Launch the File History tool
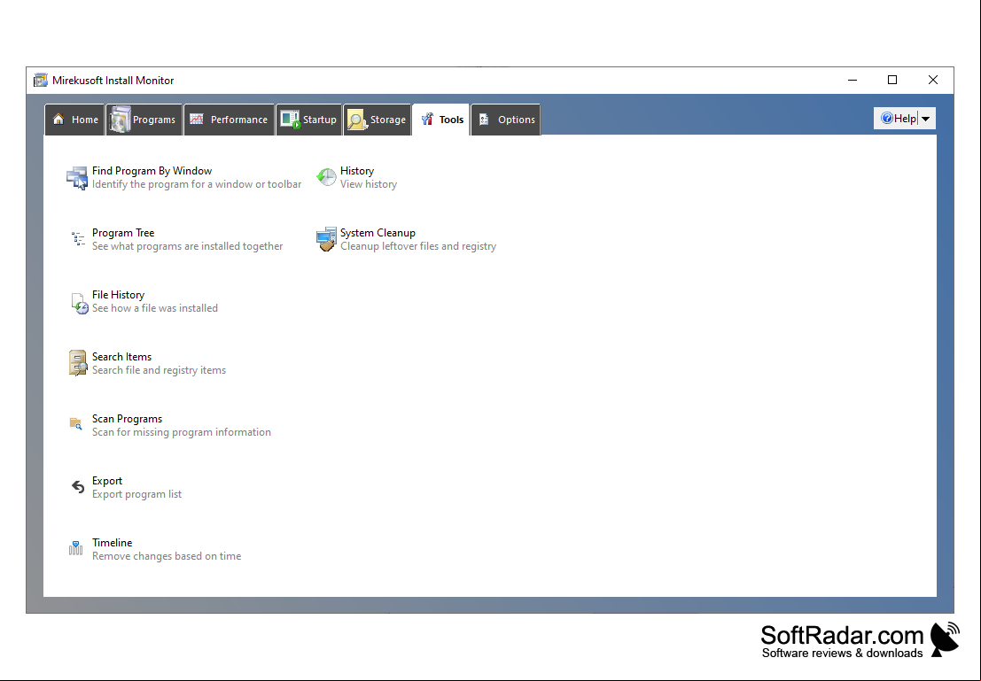Image resolution: width=981 pixels, height=681 pixels. click(118, 295)
